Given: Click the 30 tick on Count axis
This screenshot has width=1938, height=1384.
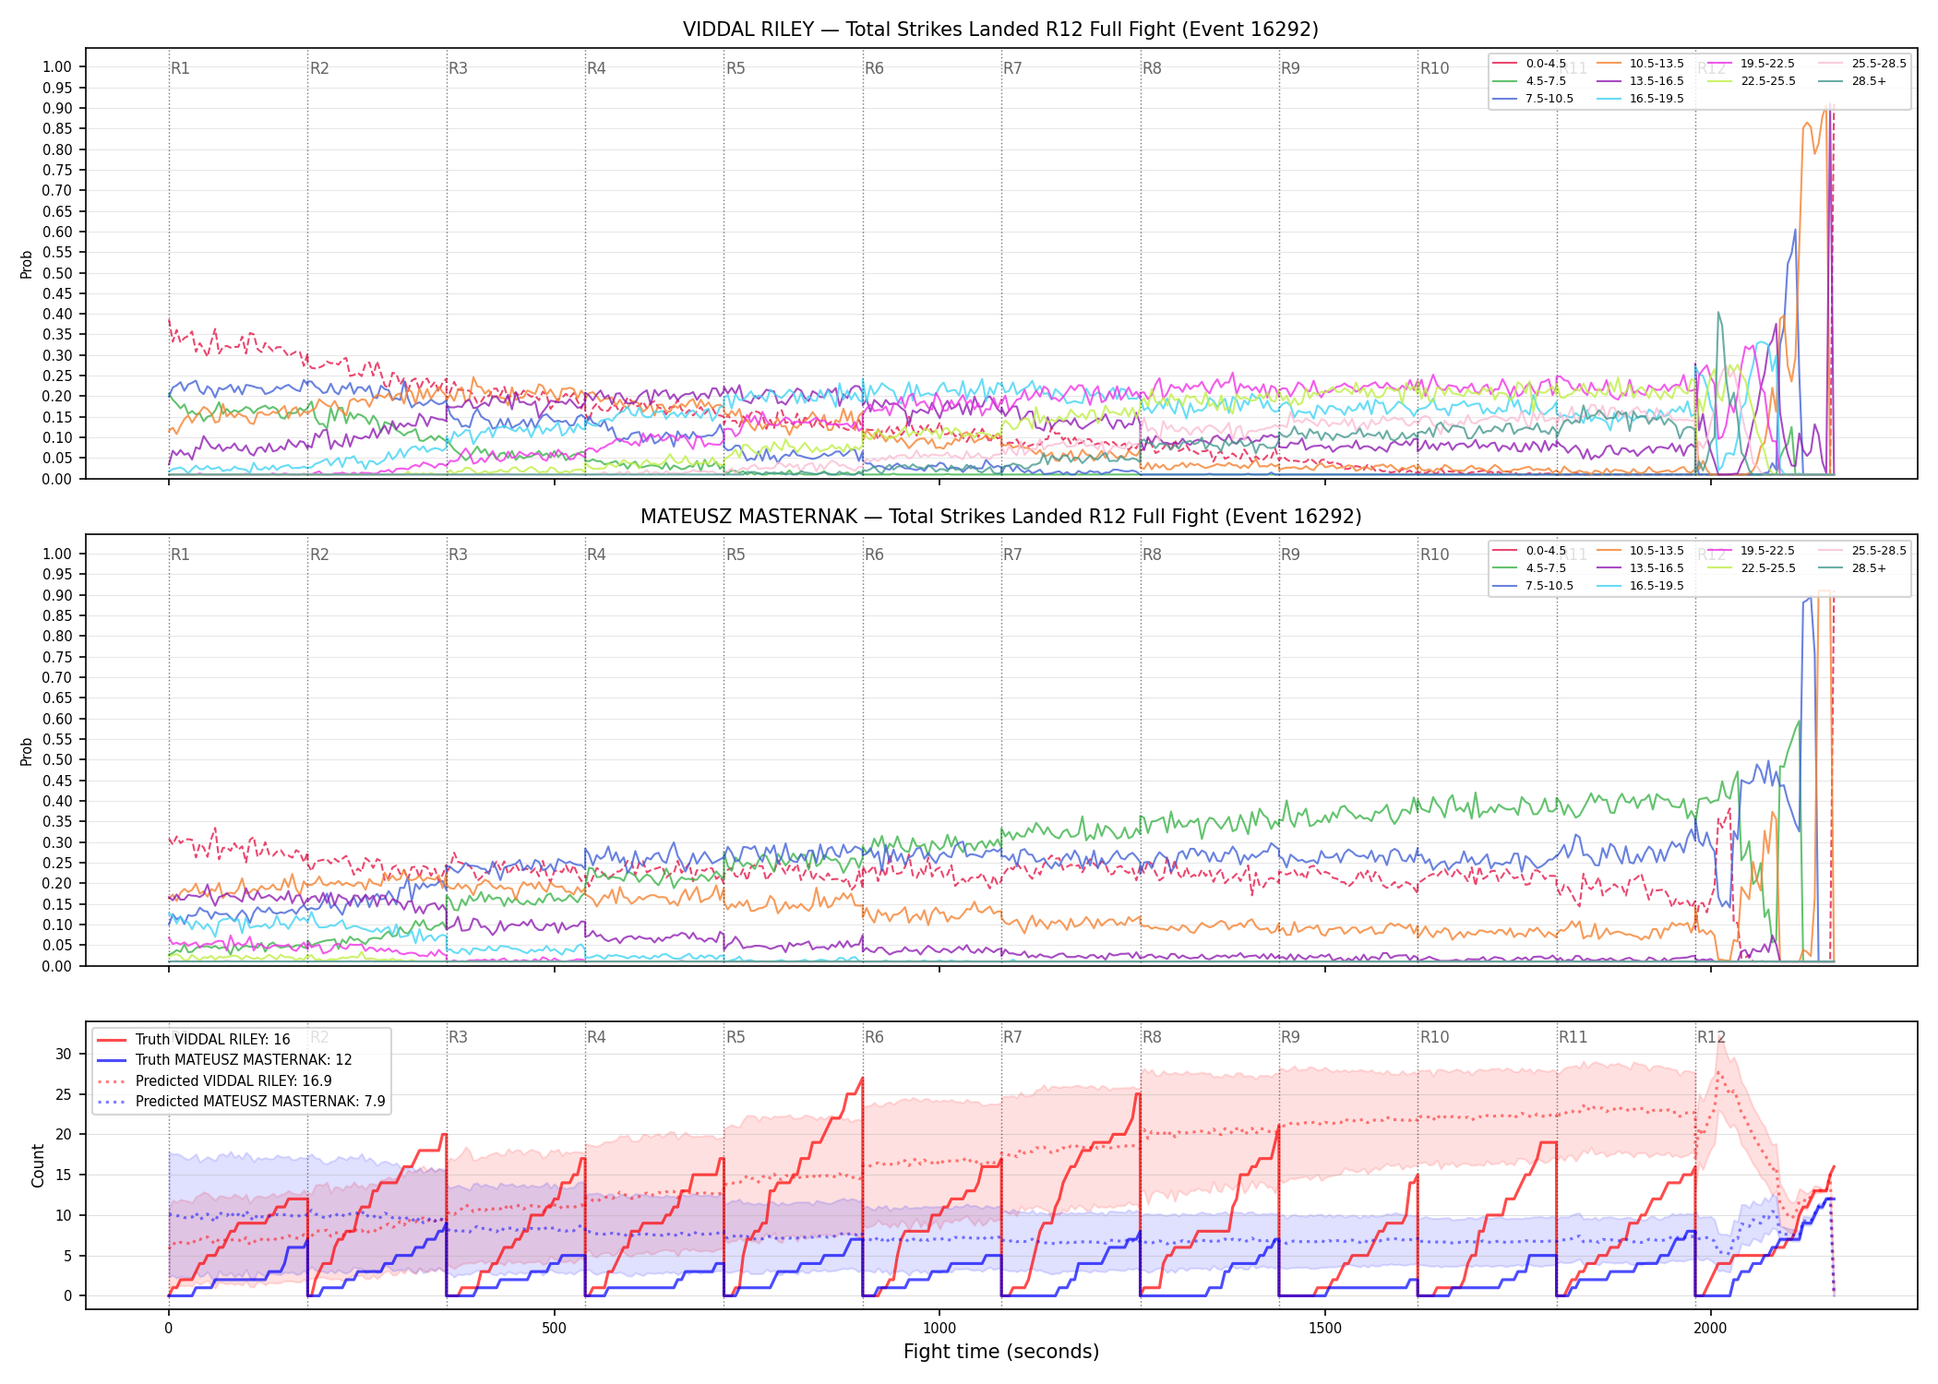Looking at the screenshot, I should pos(64,1054).
